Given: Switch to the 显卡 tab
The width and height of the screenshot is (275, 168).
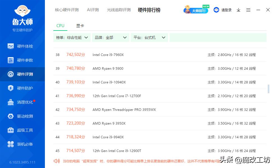Looking at the screenshot, I should 80,25.
